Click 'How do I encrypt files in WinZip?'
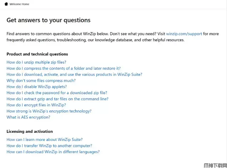Image resolution: width=227 pixels, height=168 pixels. [x=36, y=105]
